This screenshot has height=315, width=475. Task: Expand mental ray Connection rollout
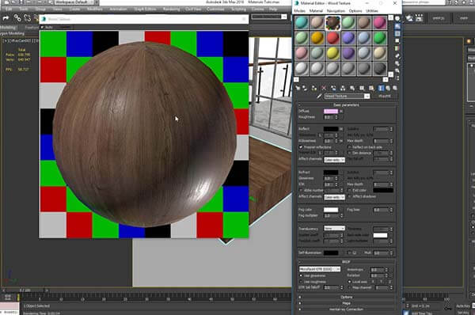click(347, 309)
